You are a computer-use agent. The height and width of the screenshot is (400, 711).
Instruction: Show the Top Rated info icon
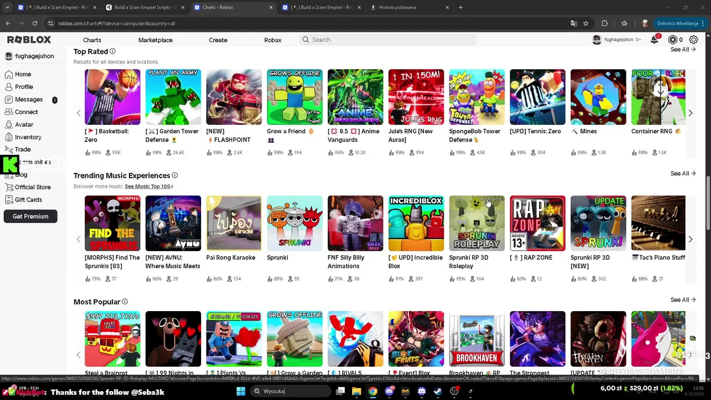point(113,51)
